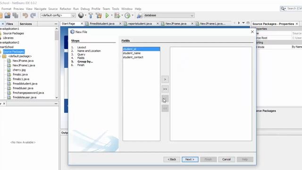Switch to the Start Page tab

pos(68,24)
